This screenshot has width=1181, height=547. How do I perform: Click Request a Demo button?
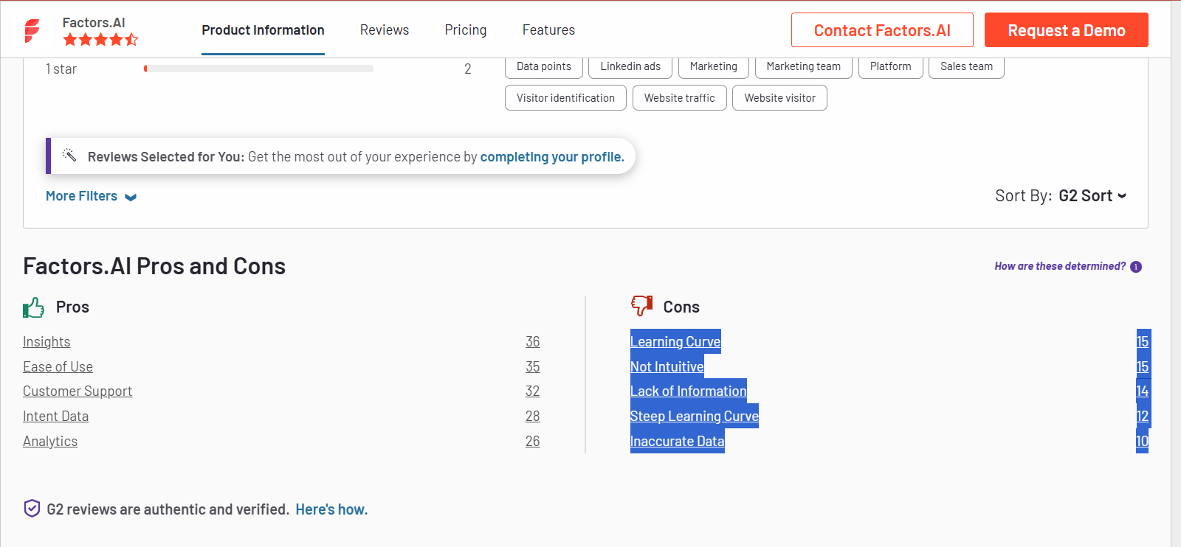coord(1067,30)
